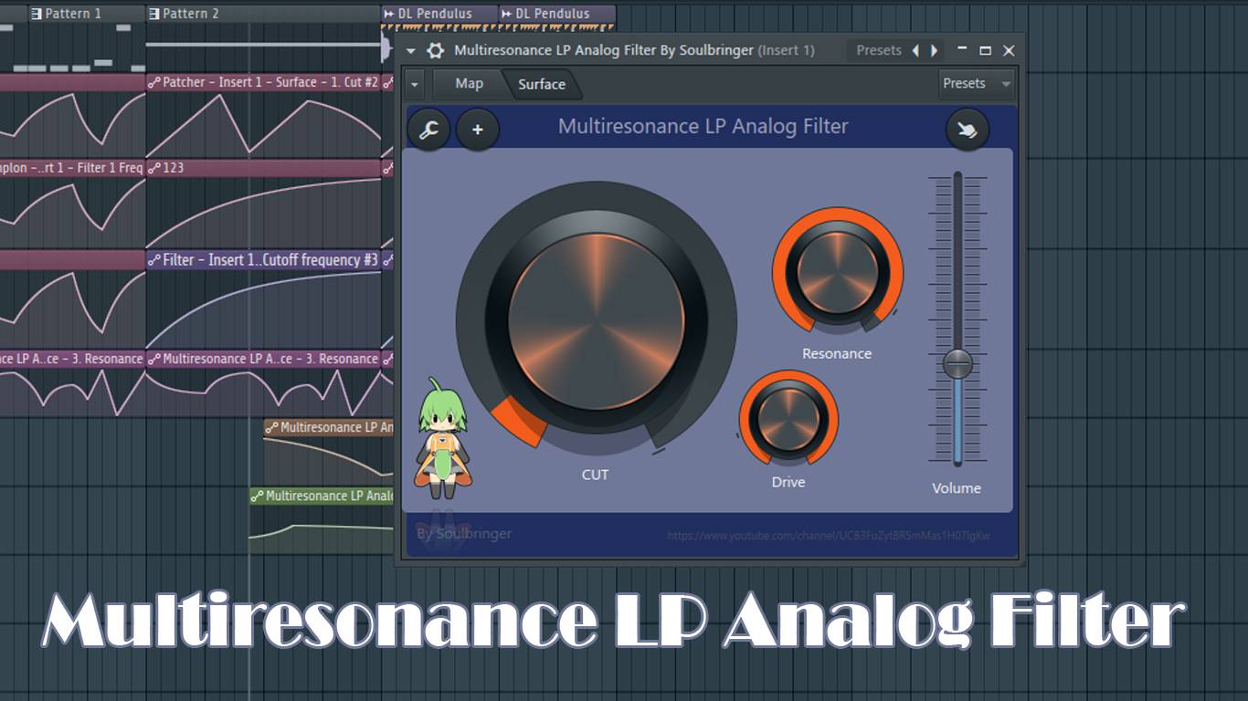Select Multiresonance 3. Resonance clip under Pattern 2
Screen dimensions: 1248x701
[263, 359]
